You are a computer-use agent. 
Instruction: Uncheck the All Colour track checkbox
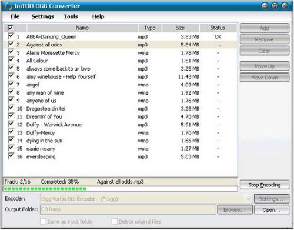(11, 60)
